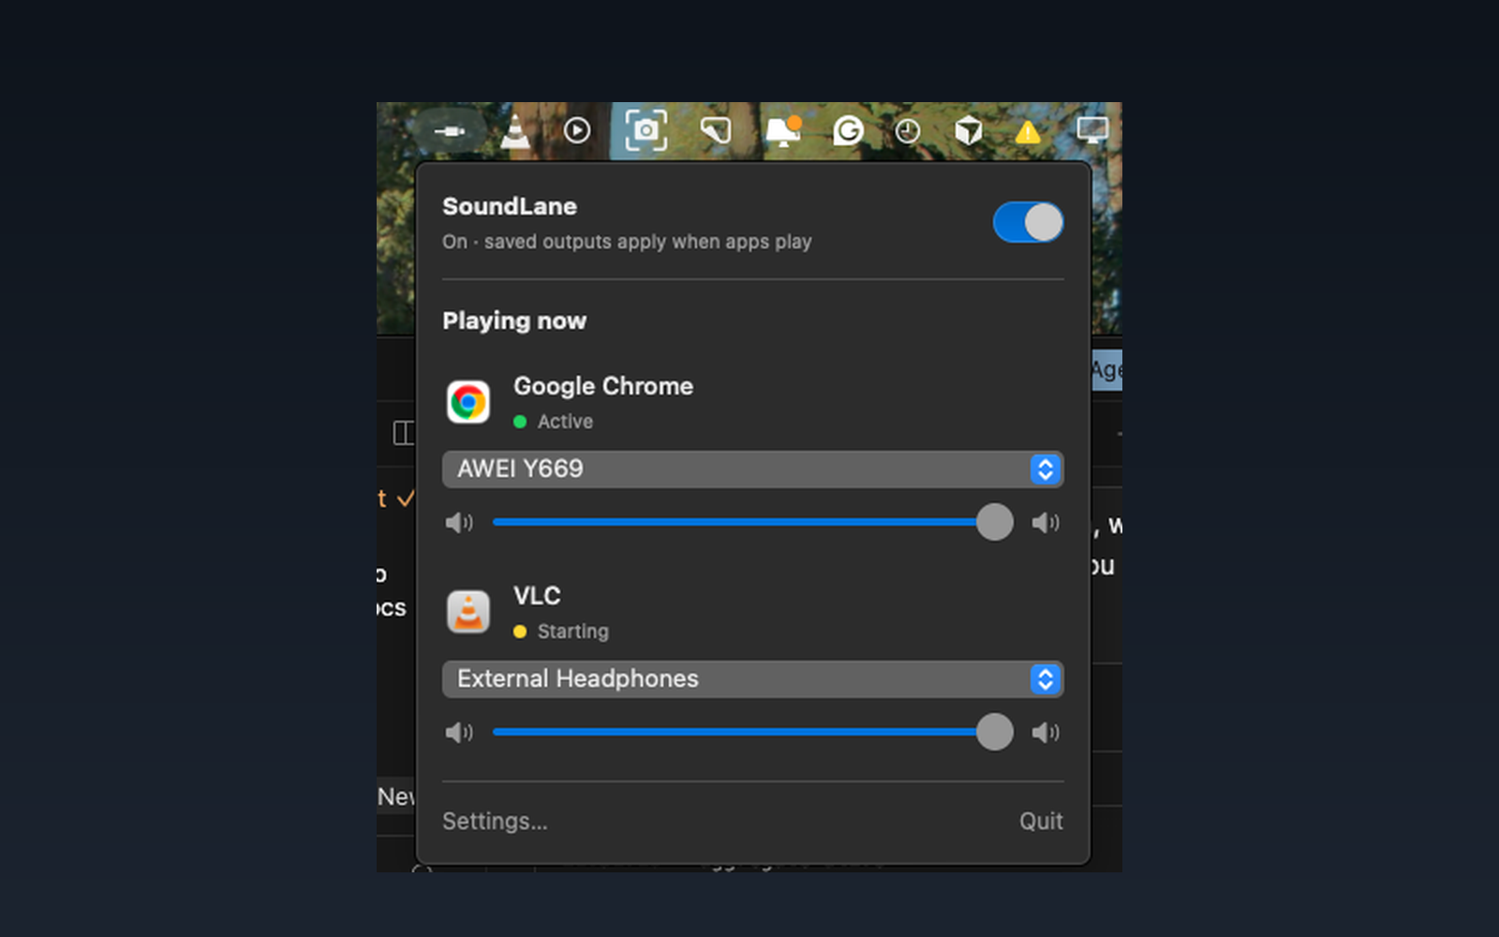The image size is (1499, 937).
Task: Click 'On · saved outputs apply' status text
Action: (x=627, y=242)
